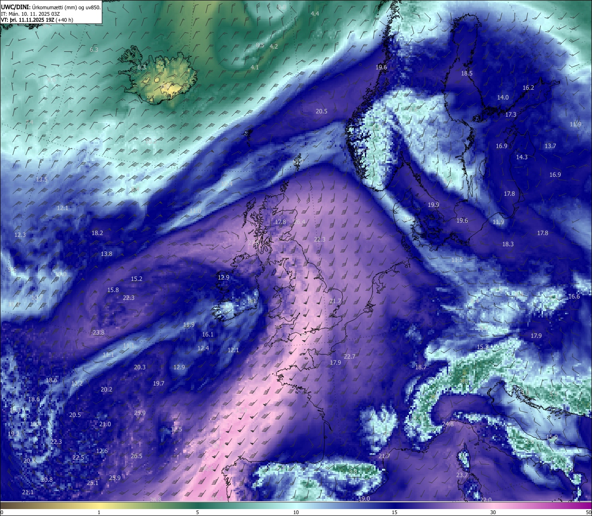Click the map value 18.3
592x516 pixels.
pos(508,244)
